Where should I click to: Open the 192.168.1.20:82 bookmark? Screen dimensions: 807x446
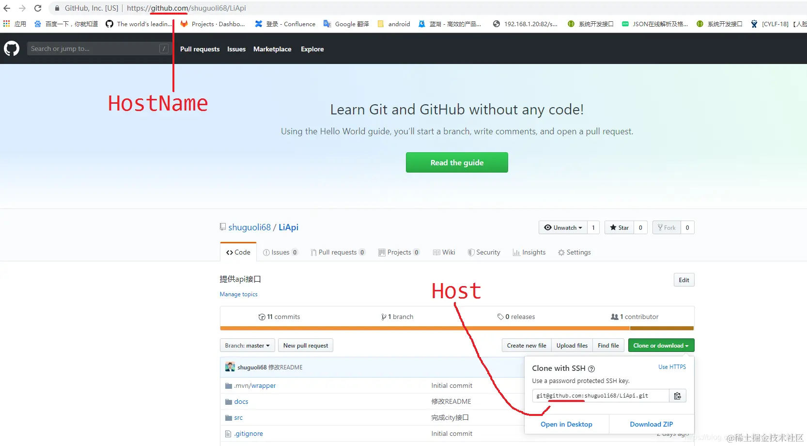pyautogui.click(x=525, y=24)
